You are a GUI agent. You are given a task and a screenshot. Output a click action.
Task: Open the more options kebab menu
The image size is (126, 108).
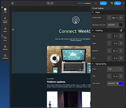click(123, 3)
